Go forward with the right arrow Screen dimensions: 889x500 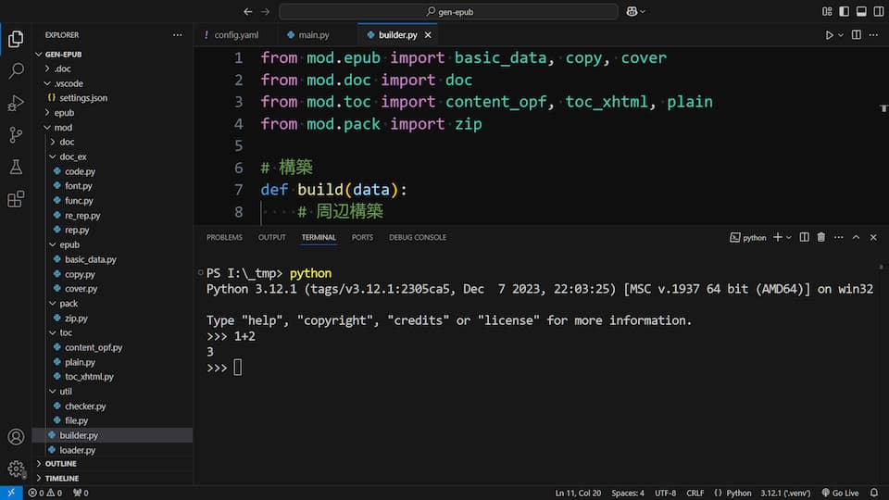point(266,11)
